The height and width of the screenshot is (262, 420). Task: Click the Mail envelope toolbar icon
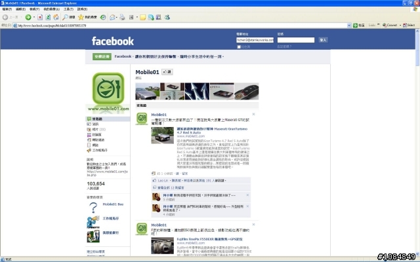coord(112,17)
